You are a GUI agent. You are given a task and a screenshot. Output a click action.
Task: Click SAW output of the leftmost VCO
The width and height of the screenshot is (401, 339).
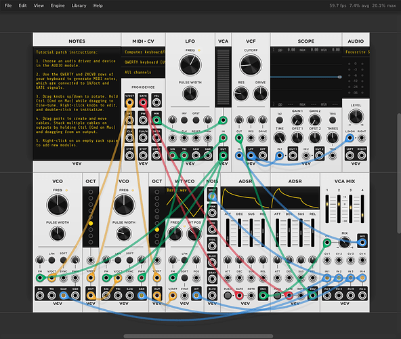(x=64, y=296)
